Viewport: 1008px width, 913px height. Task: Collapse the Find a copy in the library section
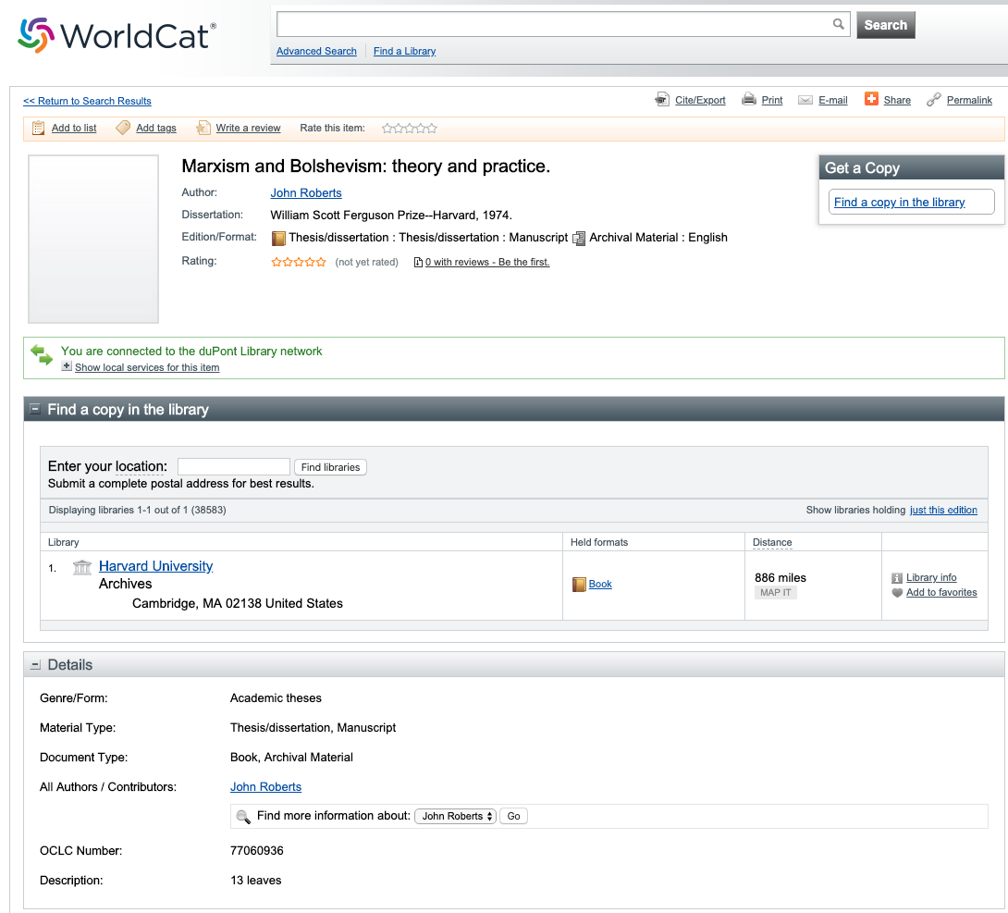click(x=35, y=409)
